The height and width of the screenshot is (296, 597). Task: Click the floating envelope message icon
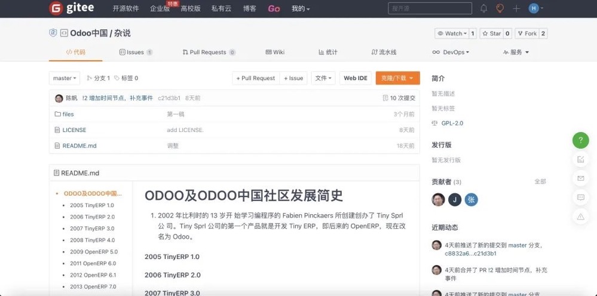580,178
